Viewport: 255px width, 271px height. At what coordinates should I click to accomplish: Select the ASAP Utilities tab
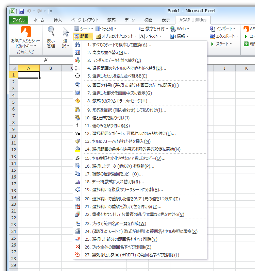click(193, 20)
